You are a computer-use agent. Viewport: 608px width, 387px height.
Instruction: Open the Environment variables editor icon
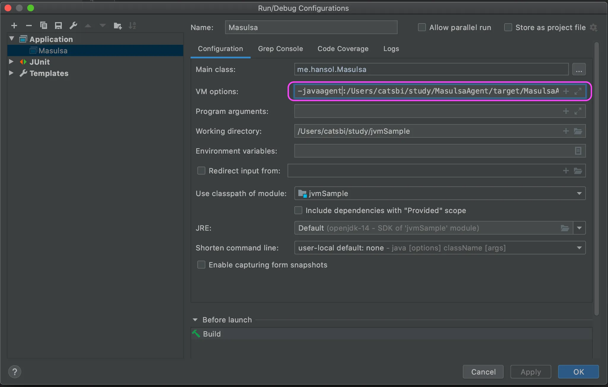click(x=578, y=151)
